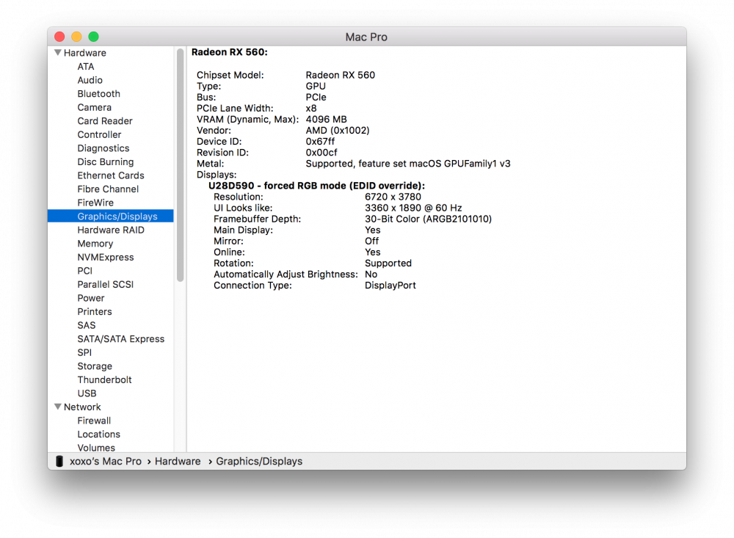Open the Diagnostics entry

(103, 148)
